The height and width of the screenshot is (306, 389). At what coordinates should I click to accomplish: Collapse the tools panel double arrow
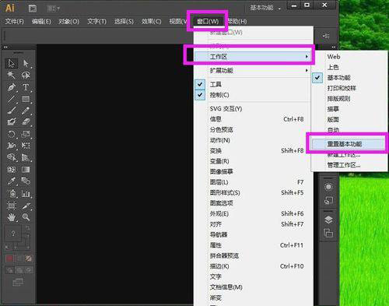[x=5, y=47]
